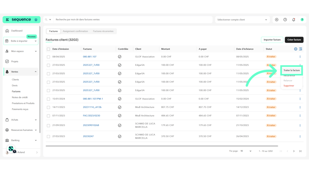
Task: Open row menu for 202309010268
Action: (300, 125)
